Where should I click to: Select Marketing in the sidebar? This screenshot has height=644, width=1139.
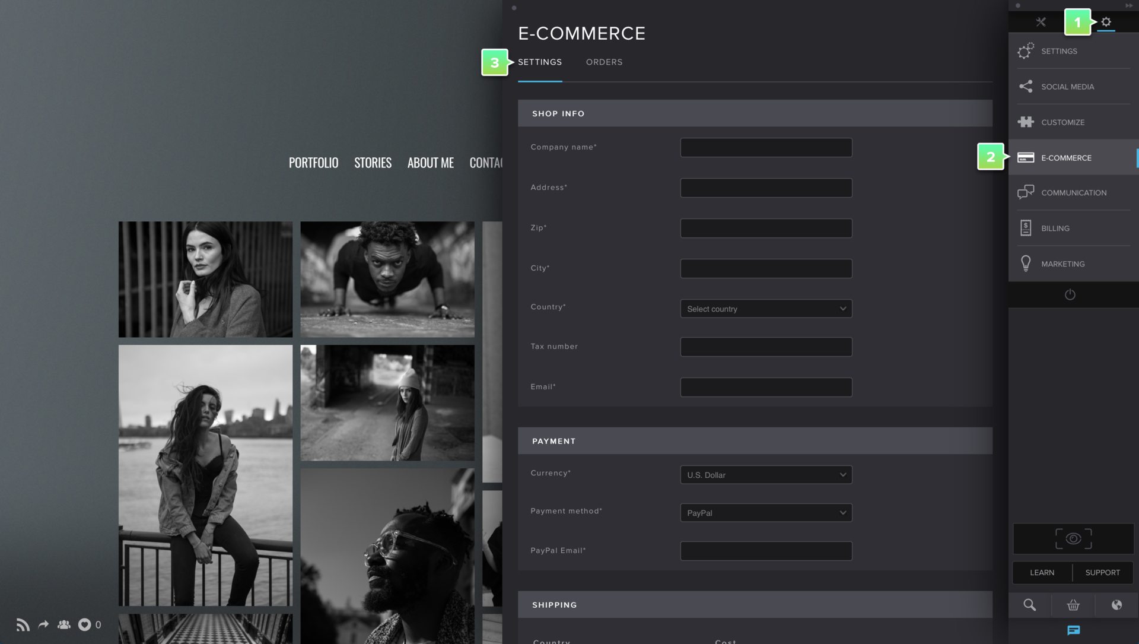tap(1073, 264)
